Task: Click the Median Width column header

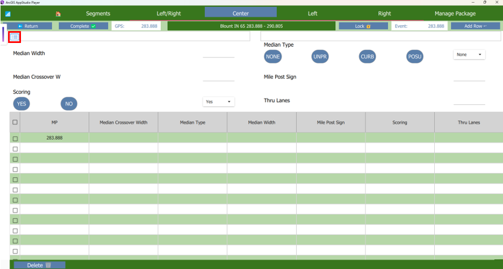Action: (262, 122)
